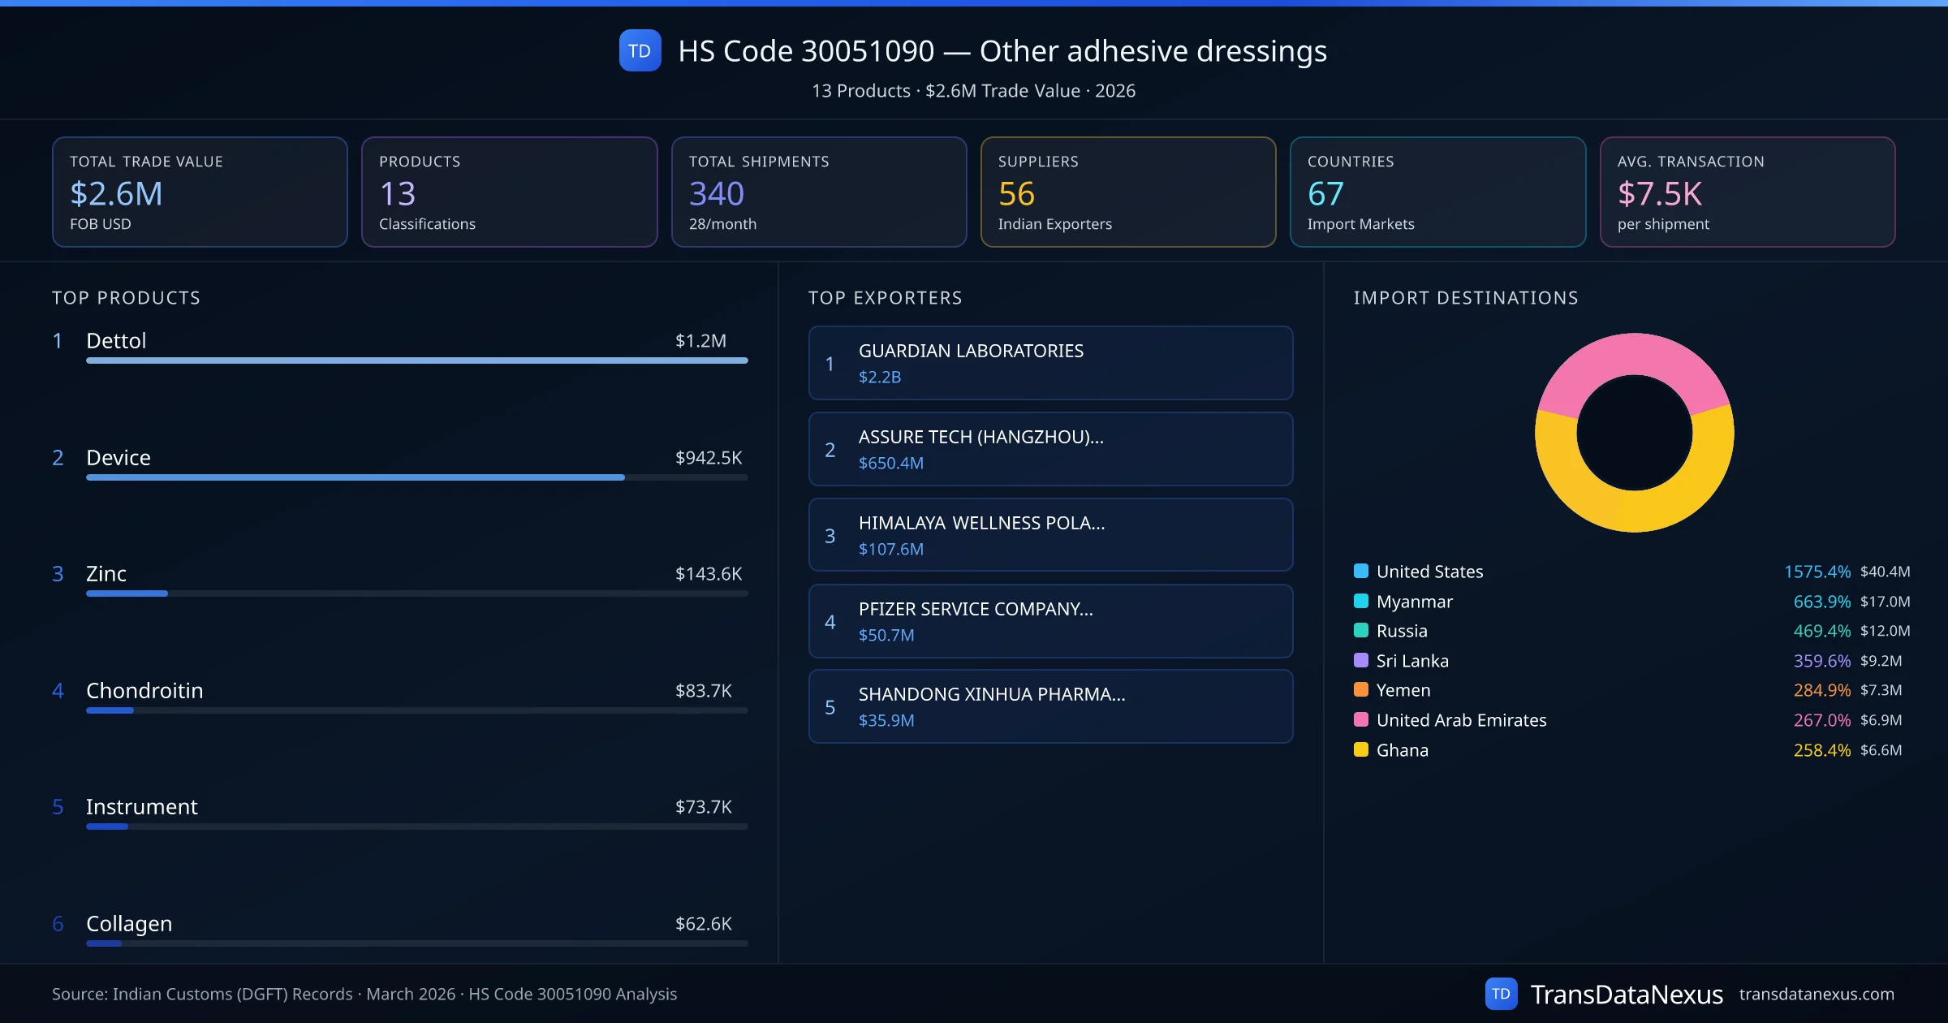Image resolution: width=1948 pixels, height=1023 pixels.
Task: Open the Total Trade Value card
Action: 200,192
